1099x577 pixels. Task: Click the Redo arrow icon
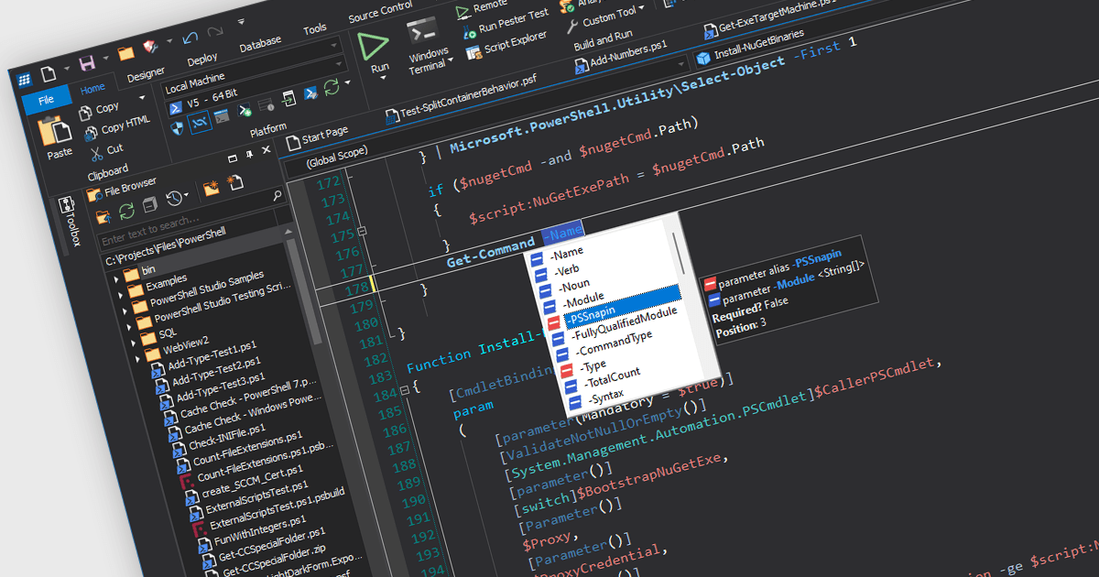[x=214, y=33]
